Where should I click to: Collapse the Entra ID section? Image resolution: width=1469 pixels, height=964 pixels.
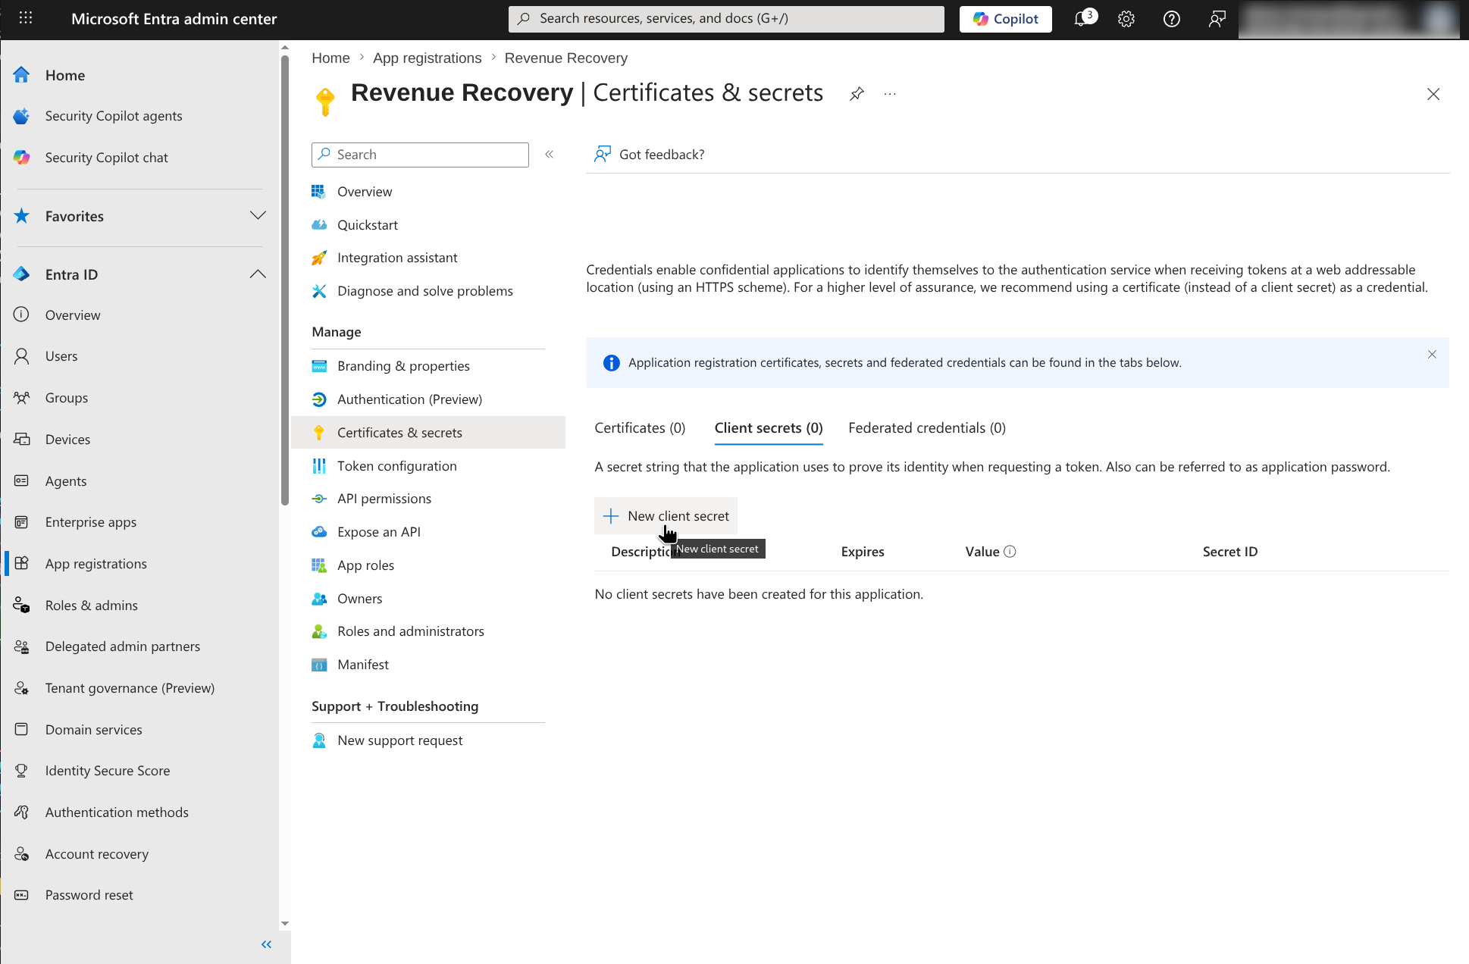click(258, 274)
